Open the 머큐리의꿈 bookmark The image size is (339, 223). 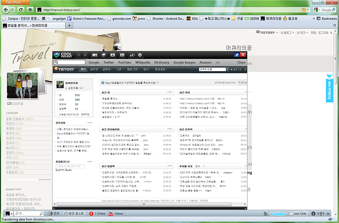tap(271, 18)
